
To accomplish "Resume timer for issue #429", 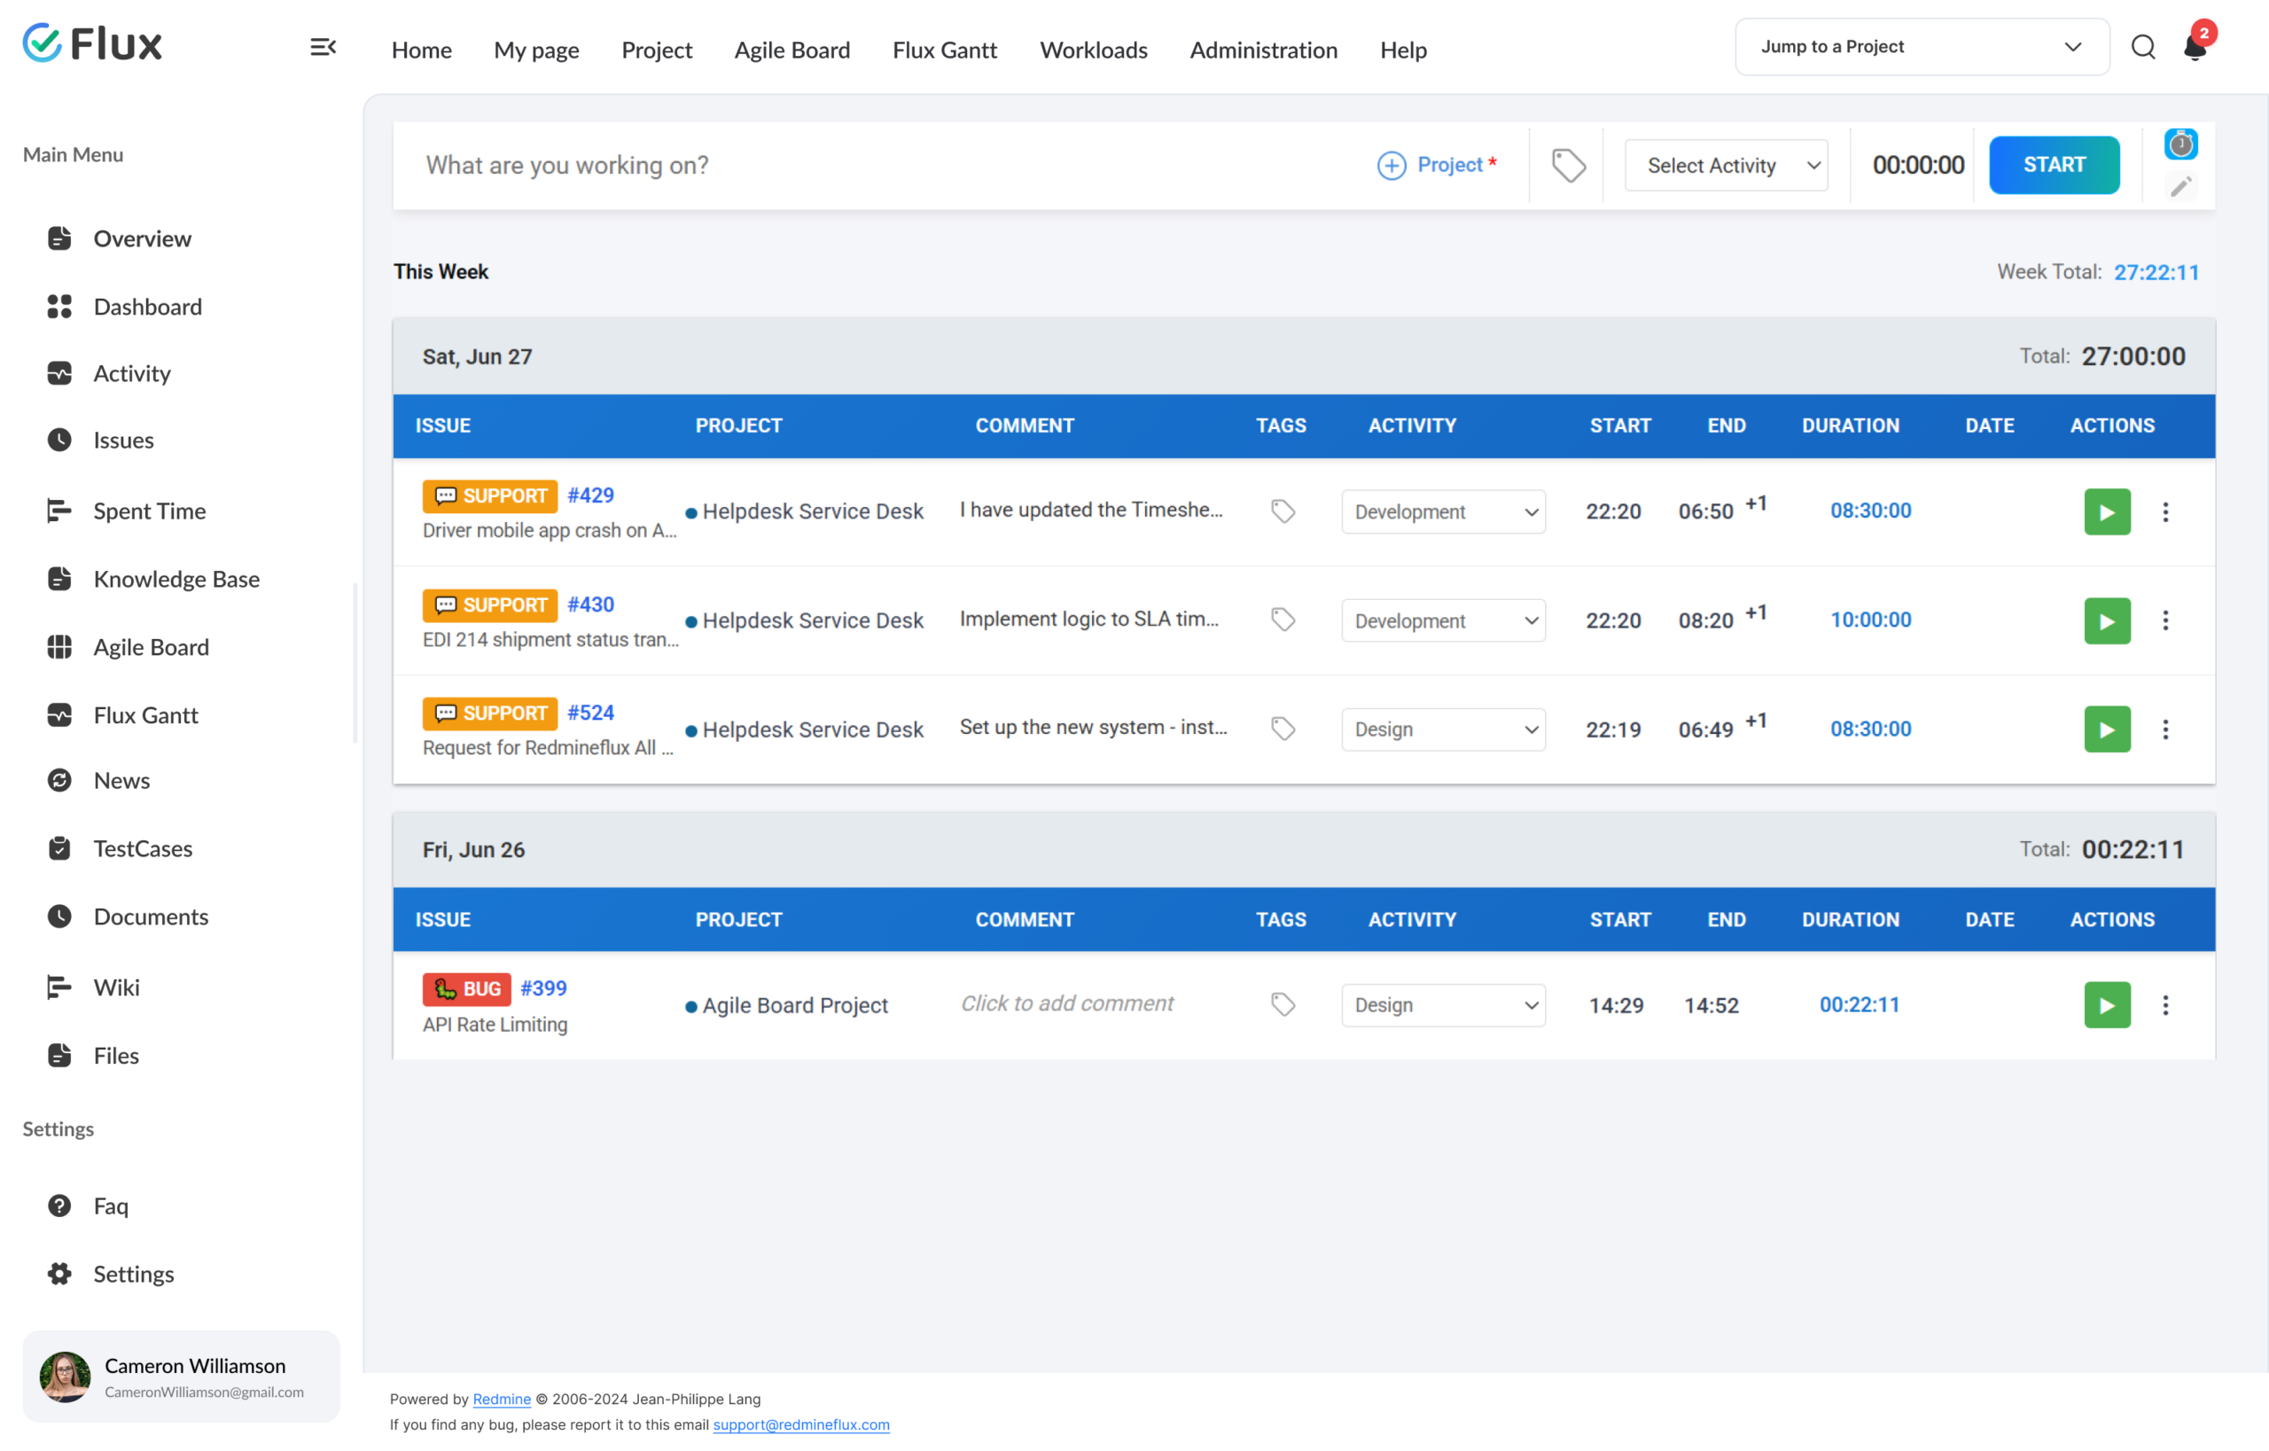I will pyautogui.click(x=2107, y=511).
